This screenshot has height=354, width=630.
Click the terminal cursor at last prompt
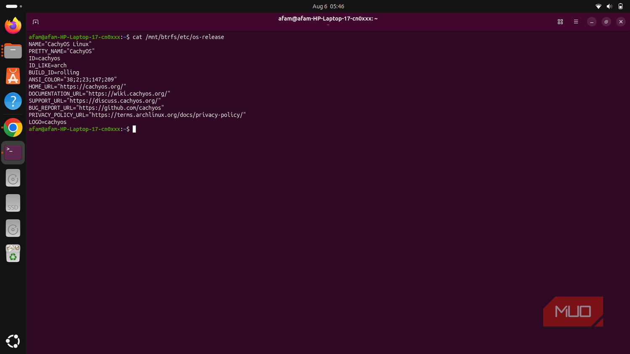pyautogui.click(x=134, y=129)
